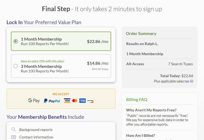Click the sales tax help question icon
This screenshot has width=204, height=140.
point(192,81)
